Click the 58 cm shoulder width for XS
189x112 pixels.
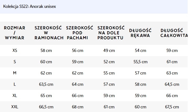[46, 50]
